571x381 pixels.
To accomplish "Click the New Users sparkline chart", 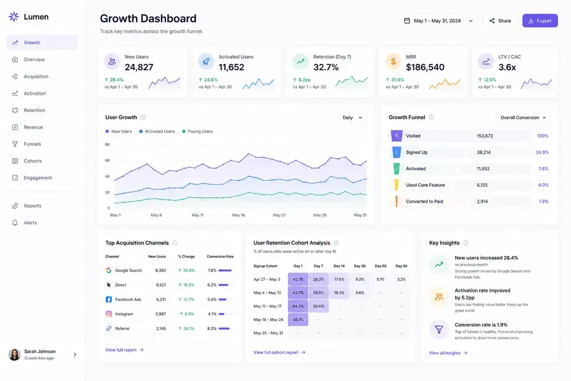I will click(164, 83).
